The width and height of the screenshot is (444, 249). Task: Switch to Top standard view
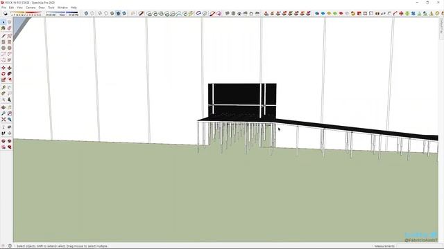click(x=233, y=13)
